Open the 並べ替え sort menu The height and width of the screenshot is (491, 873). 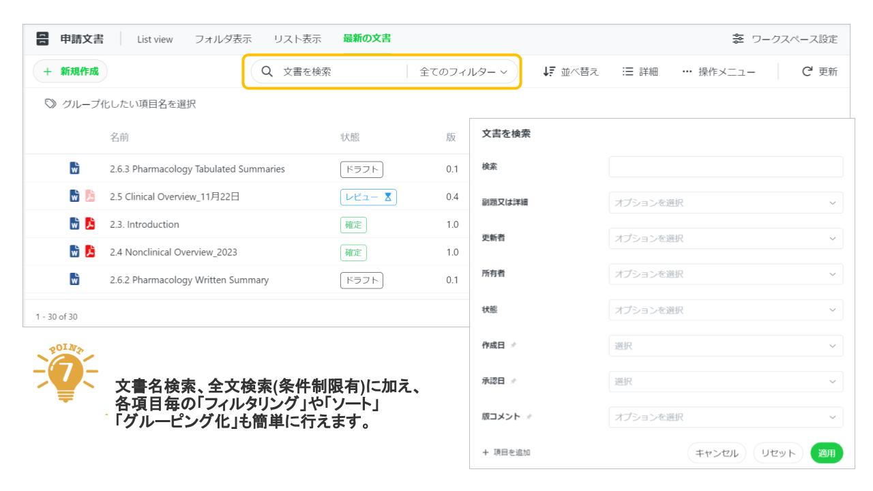point(571,72)
